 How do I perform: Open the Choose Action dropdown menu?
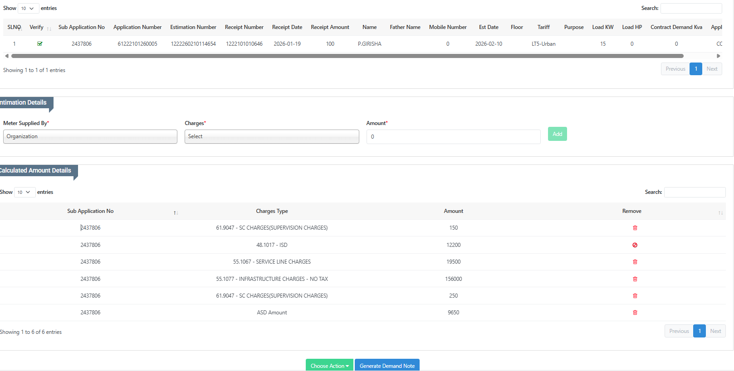click(x=329, y=366)
